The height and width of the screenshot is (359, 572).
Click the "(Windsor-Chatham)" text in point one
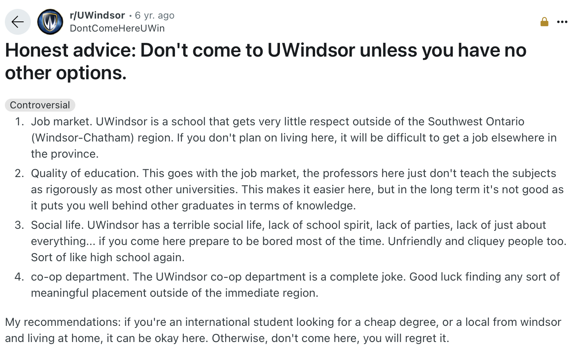[83, 138]
